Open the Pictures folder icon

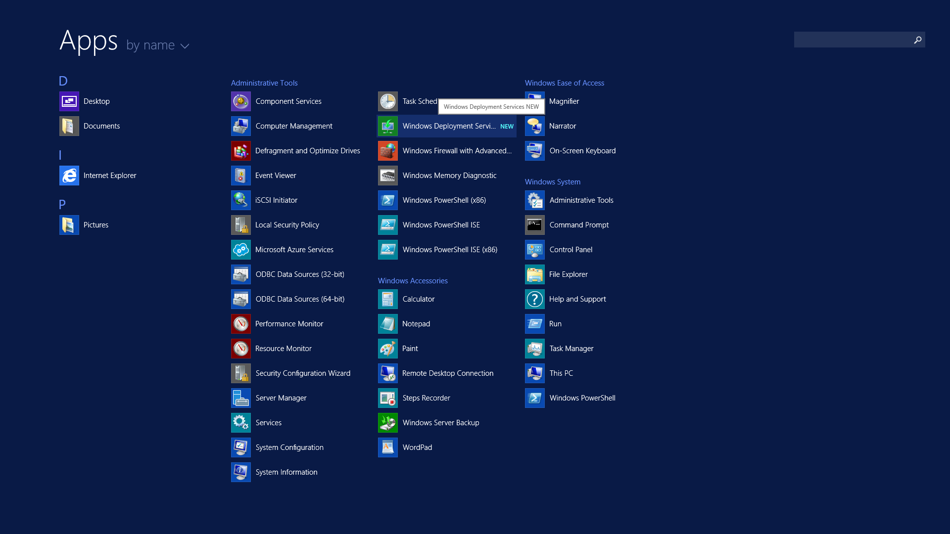tap(69, 225)
